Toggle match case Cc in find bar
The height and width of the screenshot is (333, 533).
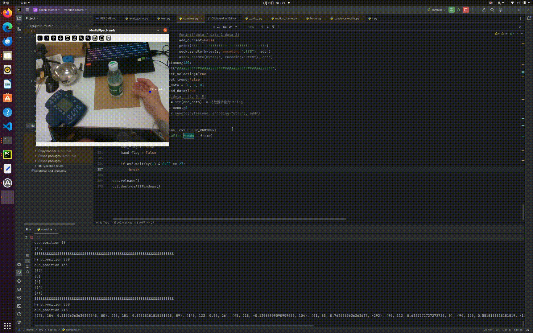tap(225, 27)
